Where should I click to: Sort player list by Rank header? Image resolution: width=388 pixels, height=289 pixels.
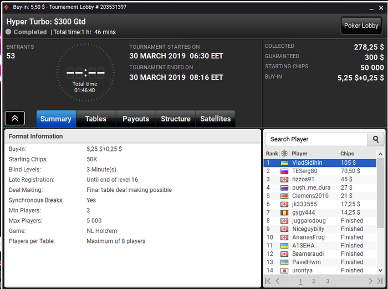pos(272,154)
